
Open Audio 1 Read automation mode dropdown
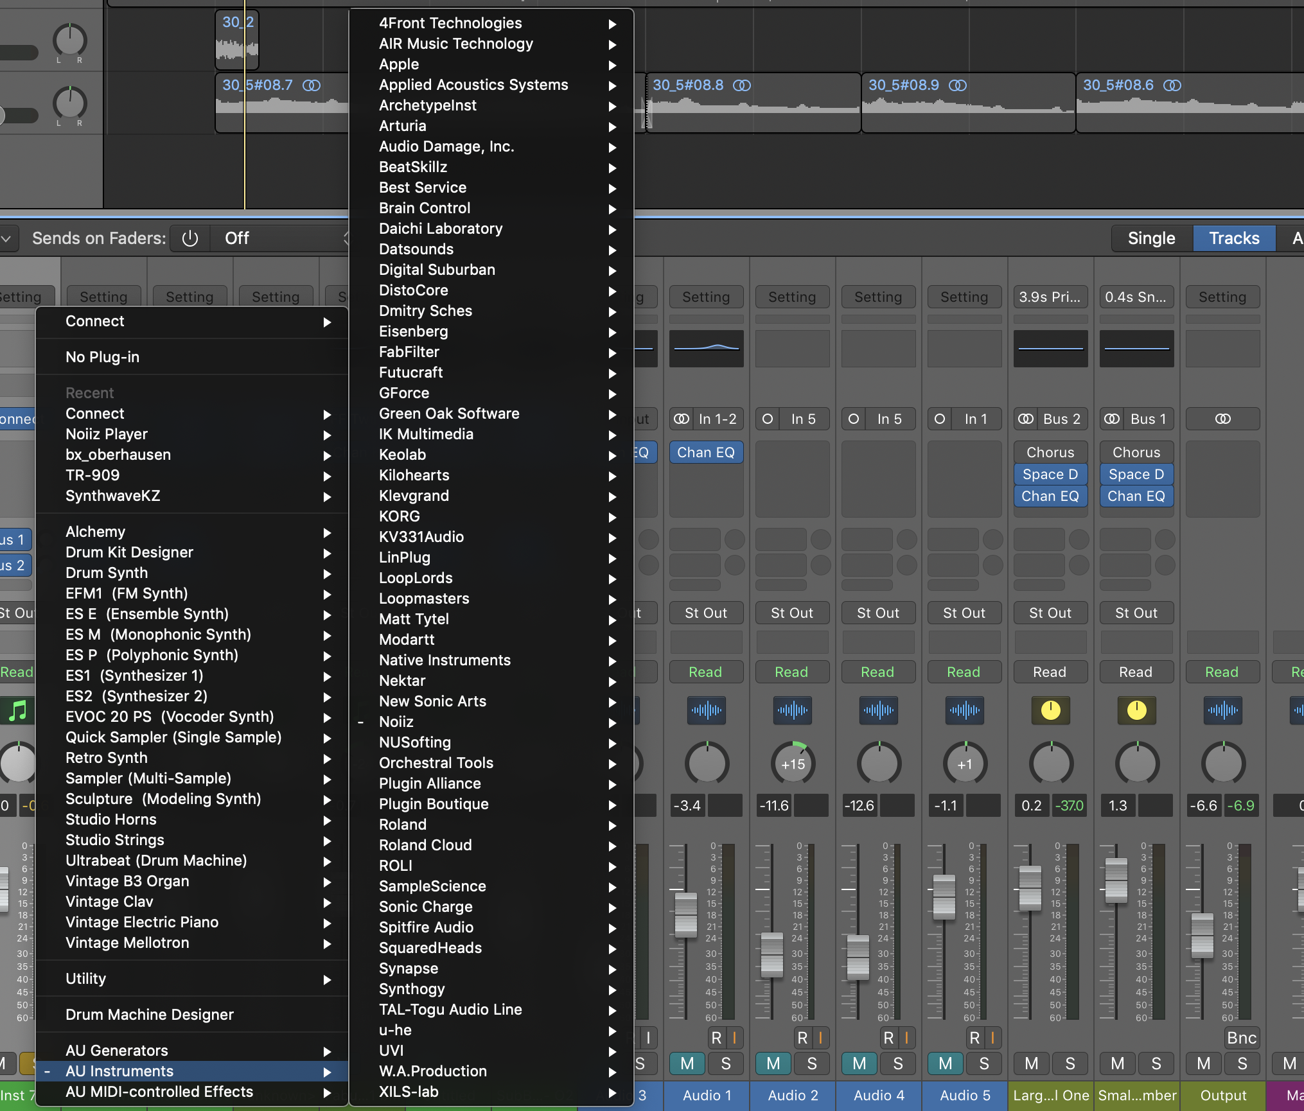coord(706,672)
